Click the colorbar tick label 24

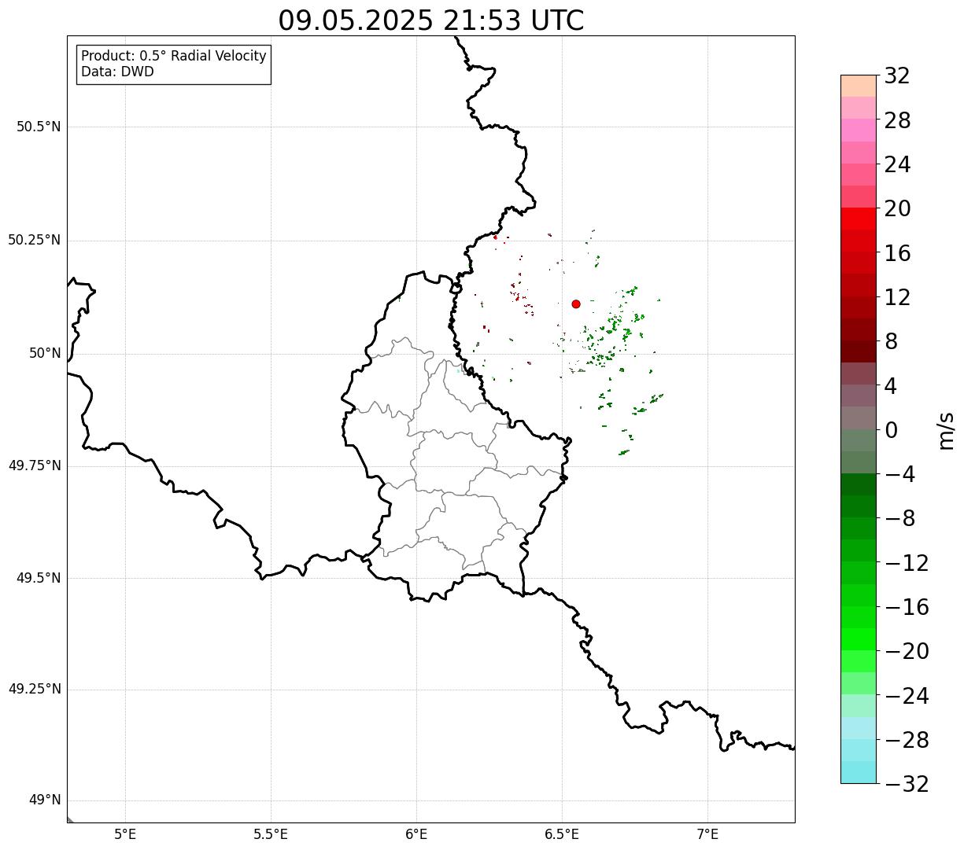(x=897, y=164)
